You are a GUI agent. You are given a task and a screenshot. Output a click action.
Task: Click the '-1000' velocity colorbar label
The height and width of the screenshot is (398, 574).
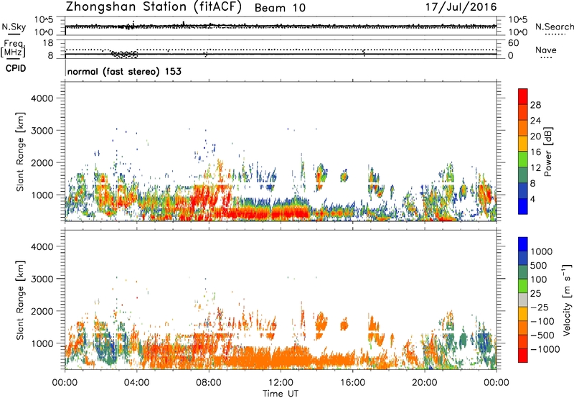[545, 349]
